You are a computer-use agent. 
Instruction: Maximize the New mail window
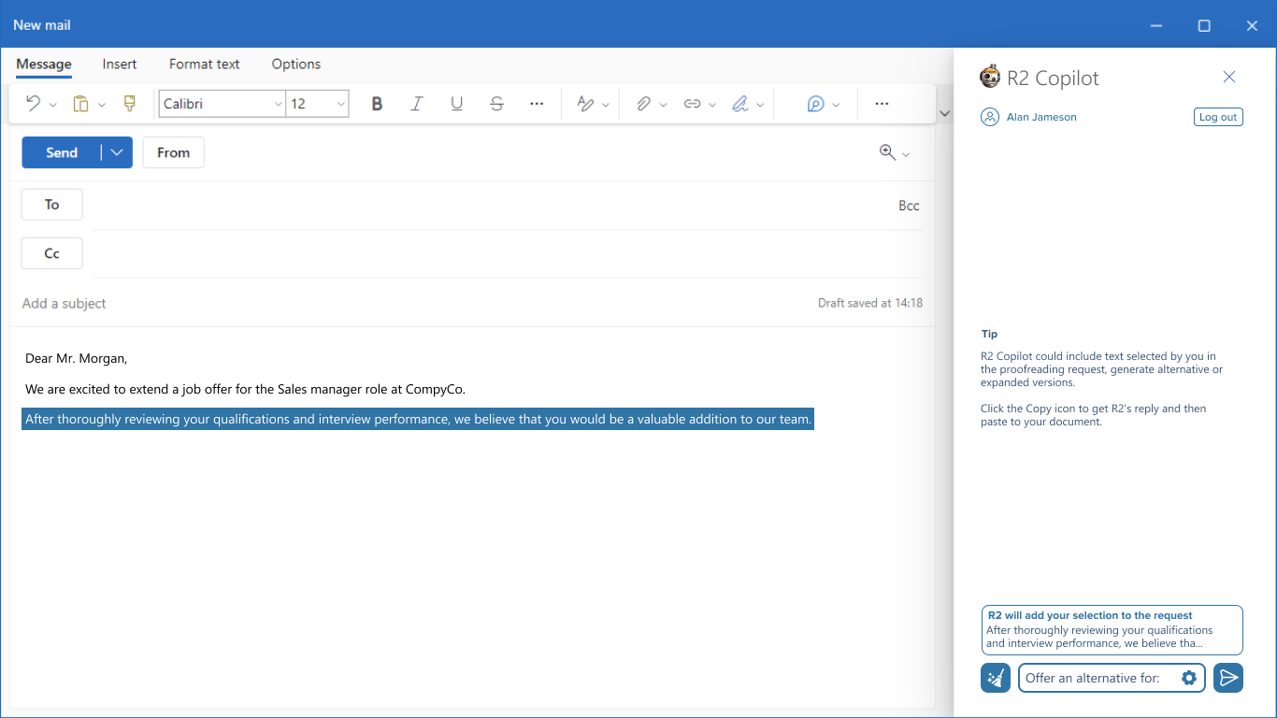pyautogui.click(x=1204, y=25)
